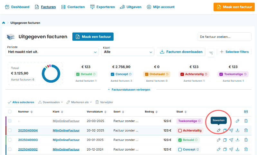Open MijnOnlineFactuur client link for 2025040002
Screen dimensions: 257x155
tap(66, 150)
